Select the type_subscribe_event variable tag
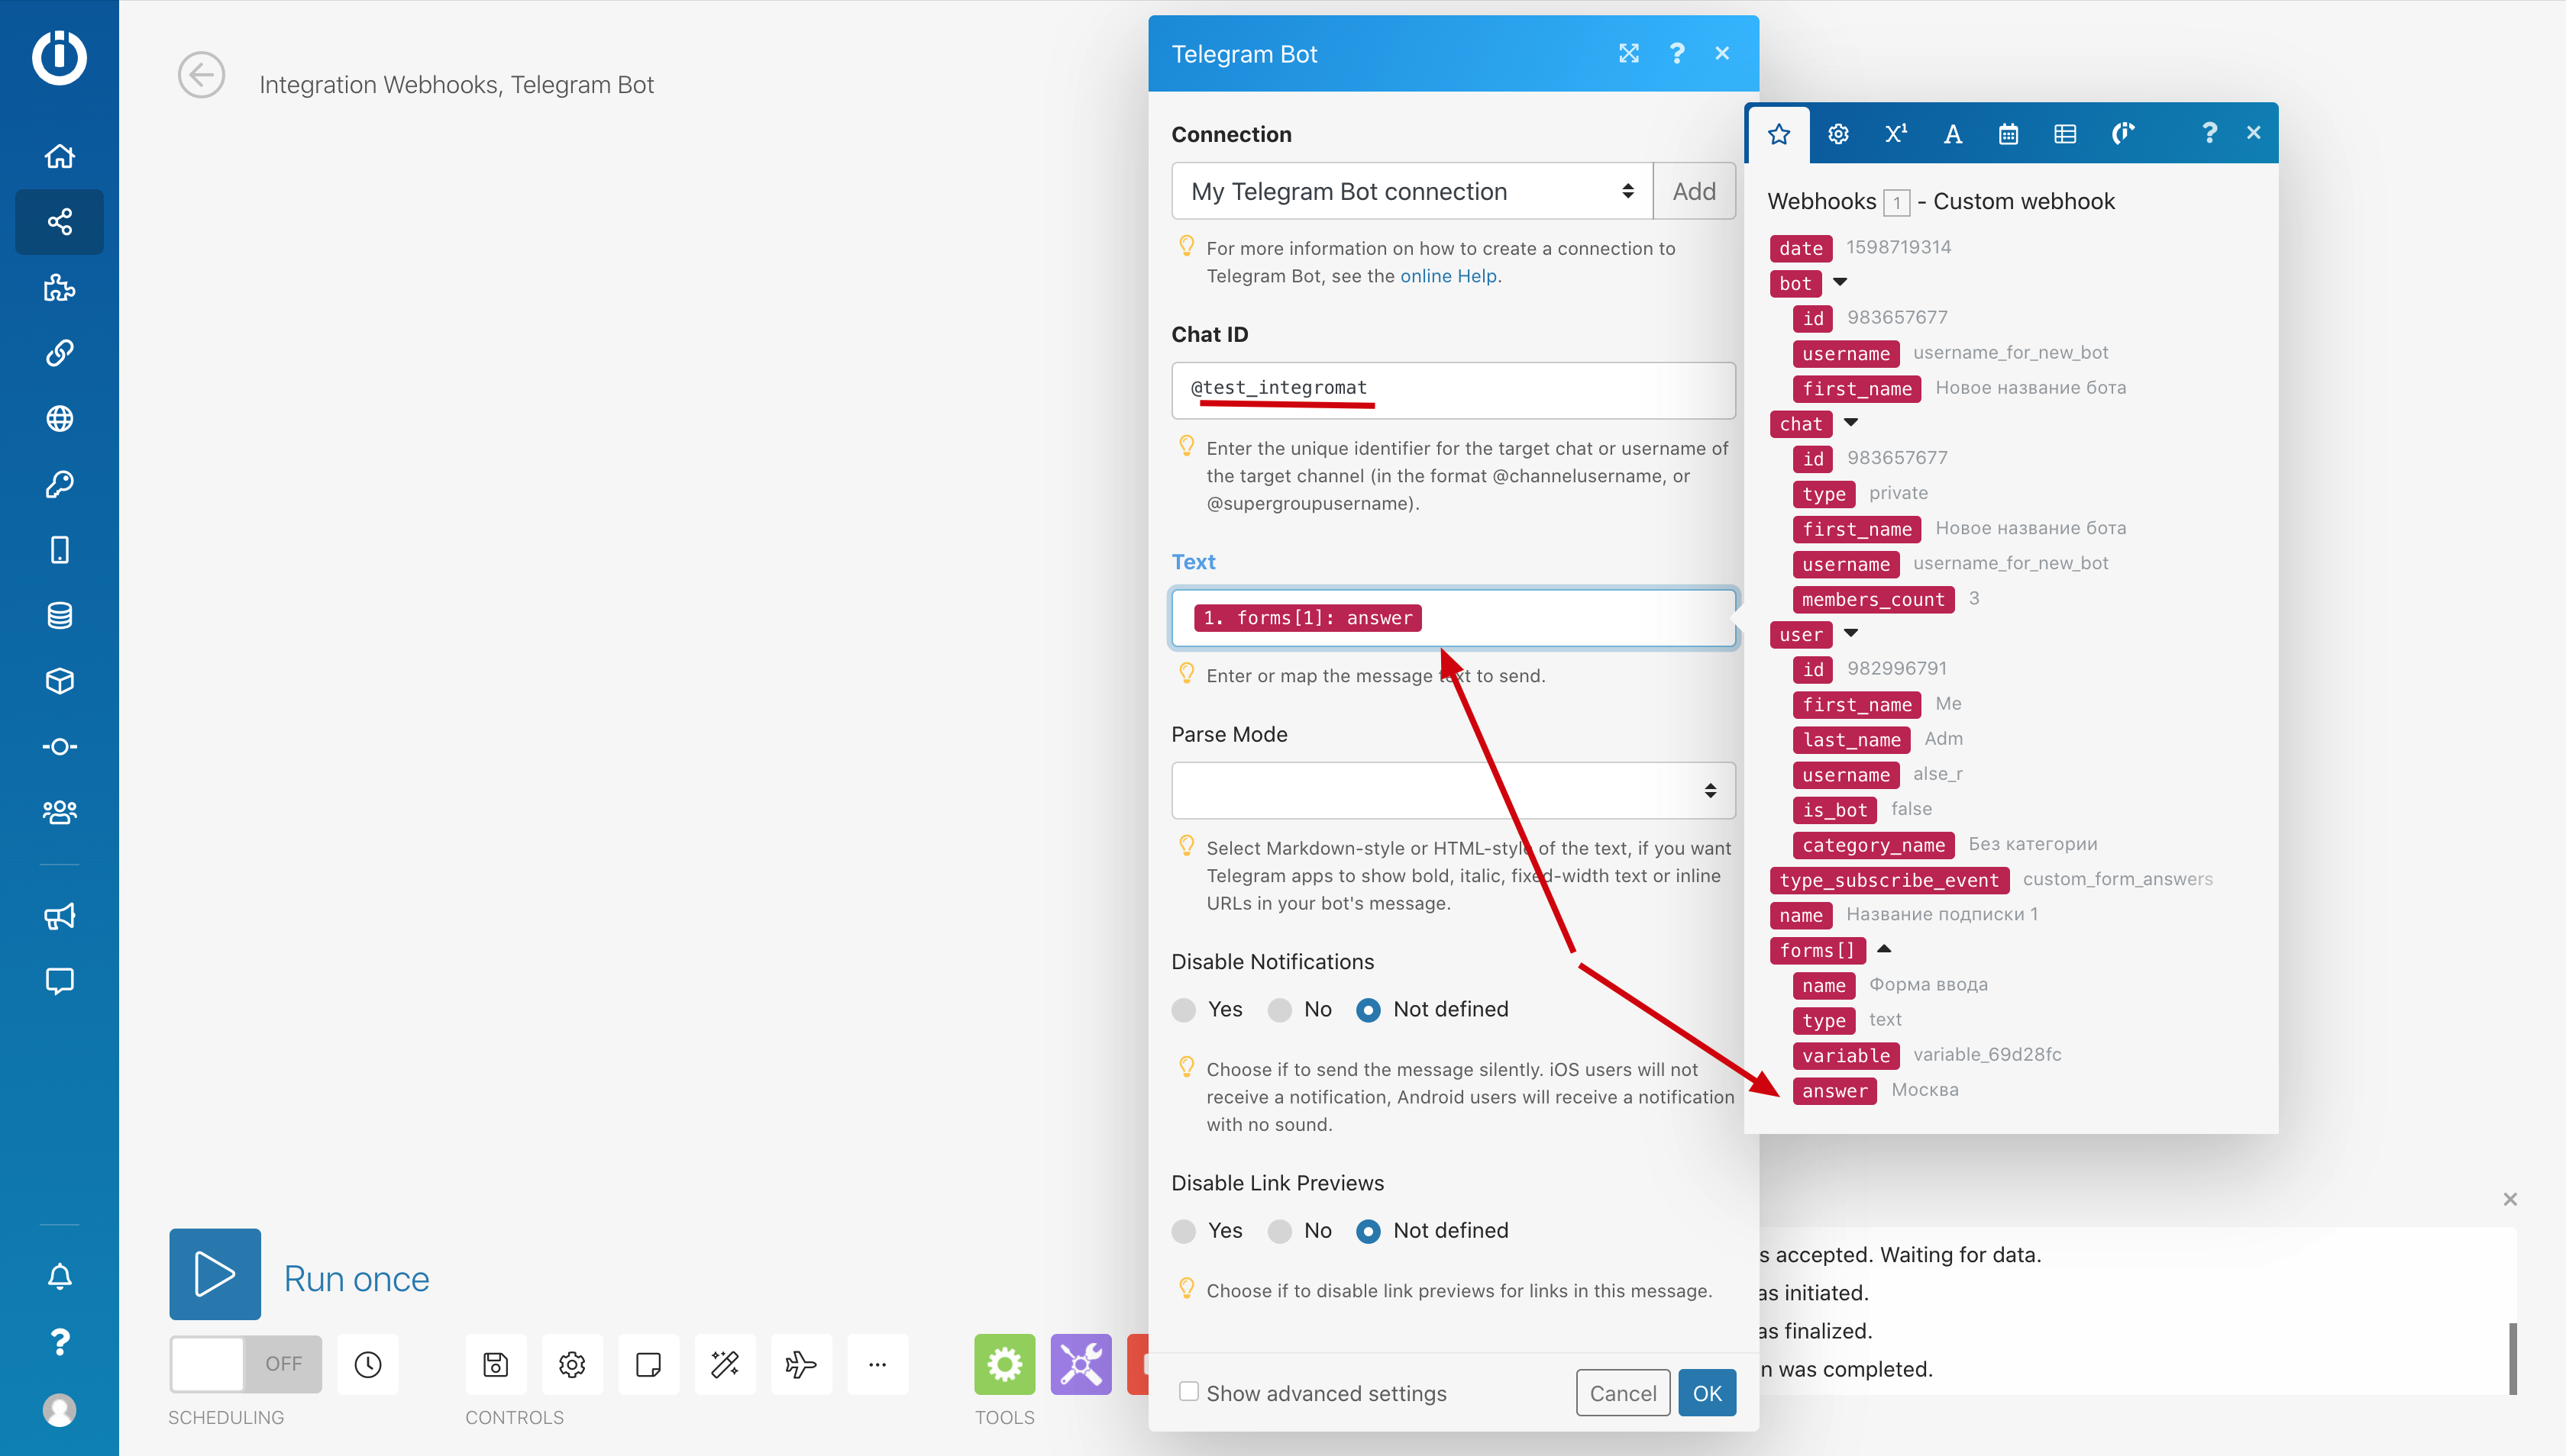Screen dimensions: 2566x1456 click(x=1889, y=880)
